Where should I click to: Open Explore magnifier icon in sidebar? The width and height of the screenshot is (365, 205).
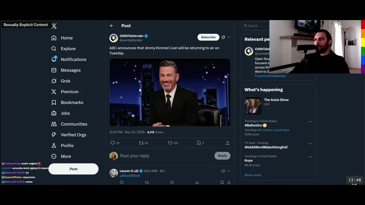pyautogui.click(x=54, y=49)
